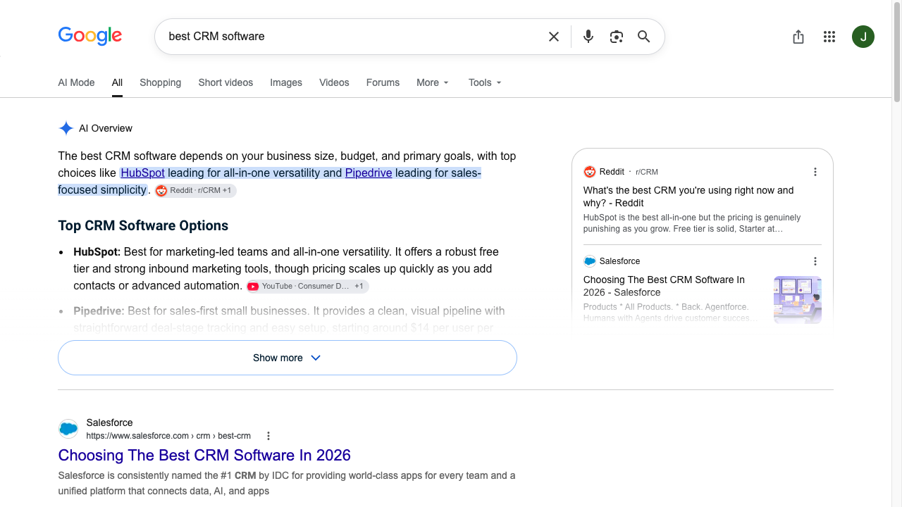The image size is (902, 507).
Task: Open the Short videos tab
Action: pos(225,82)
